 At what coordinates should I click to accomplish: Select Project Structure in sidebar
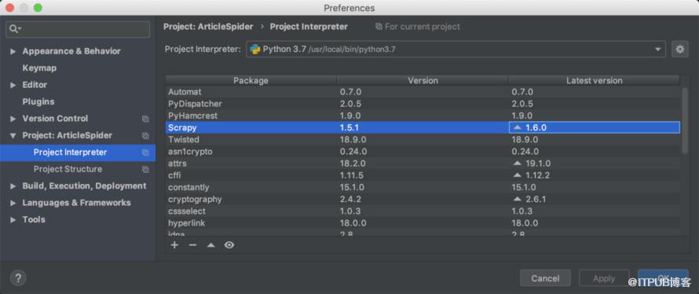click(x=78, y=169)
